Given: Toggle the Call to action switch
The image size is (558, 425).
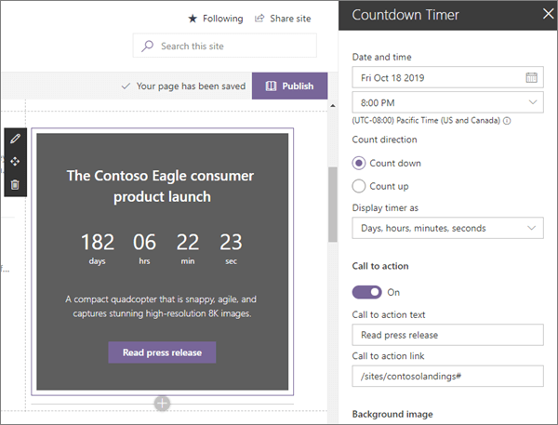Looking at the screenshot, I should (367, 292).
